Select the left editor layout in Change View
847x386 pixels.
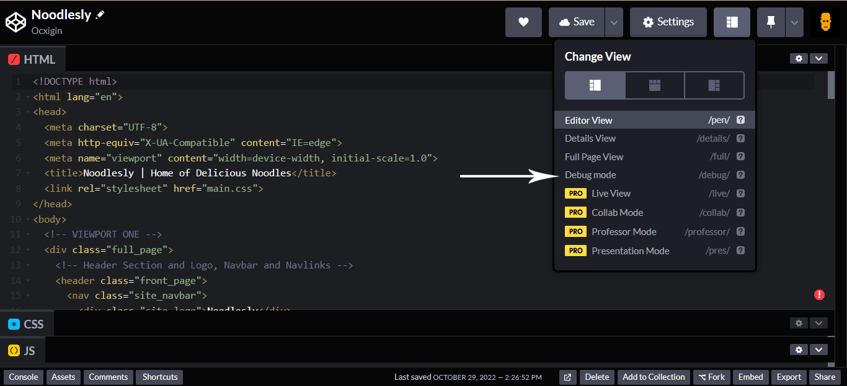pos(594,85)
